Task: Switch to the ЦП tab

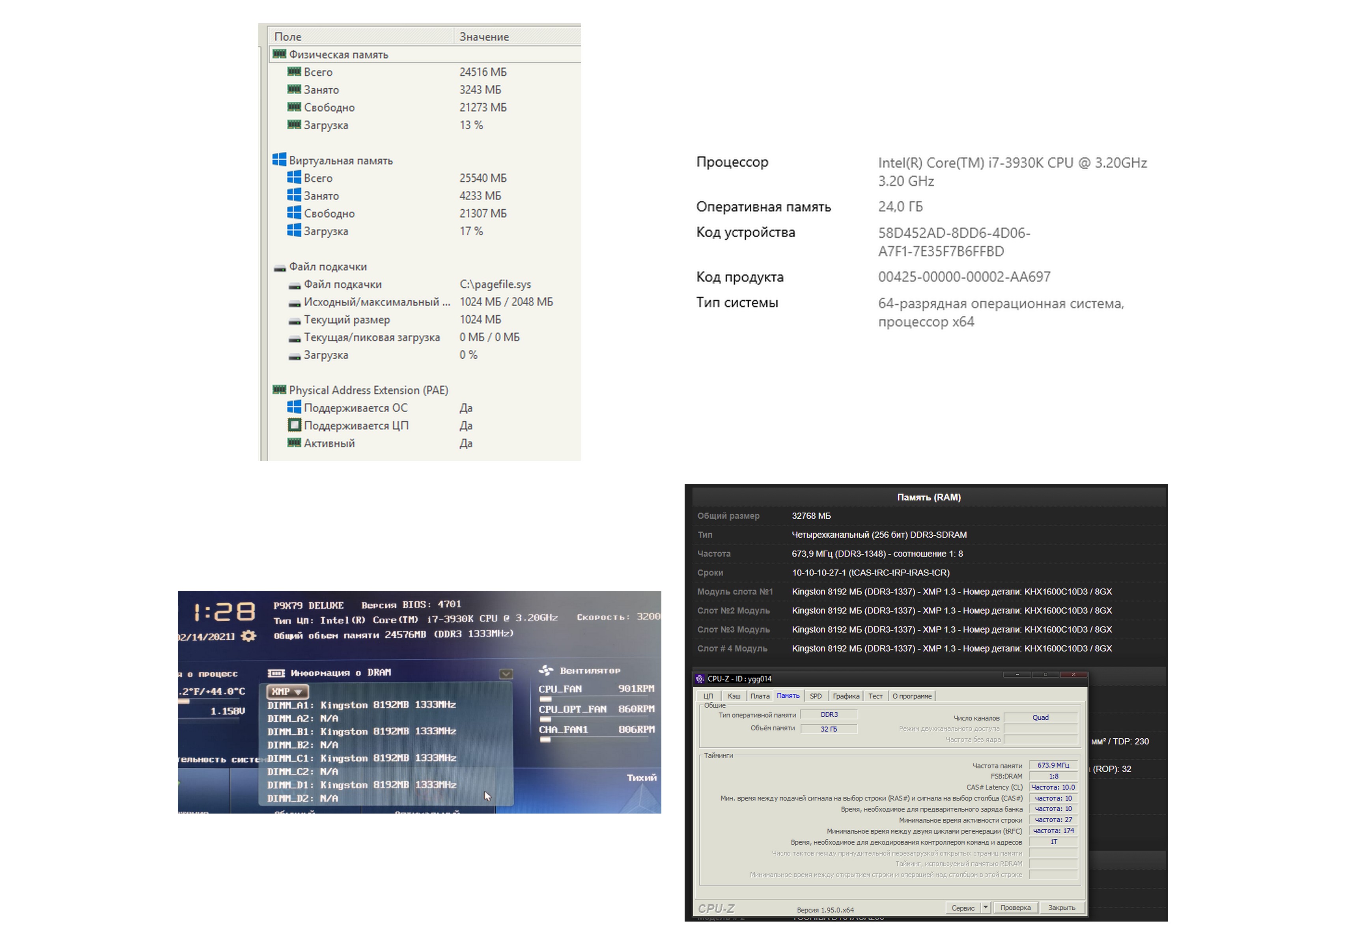Action: [708, 696]
